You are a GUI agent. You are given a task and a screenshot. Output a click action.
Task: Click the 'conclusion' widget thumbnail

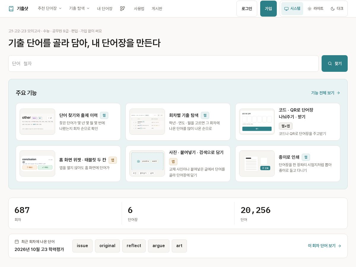coord(37,163)
